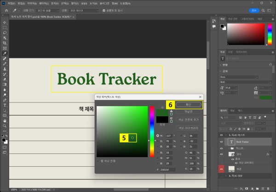This screenshot has width=276, height=192.
Task: Enable the web colors only checkbox
Action: click(98, 161)
